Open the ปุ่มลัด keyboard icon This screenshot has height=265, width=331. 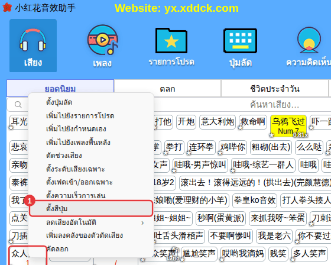(x=240, y=47)
